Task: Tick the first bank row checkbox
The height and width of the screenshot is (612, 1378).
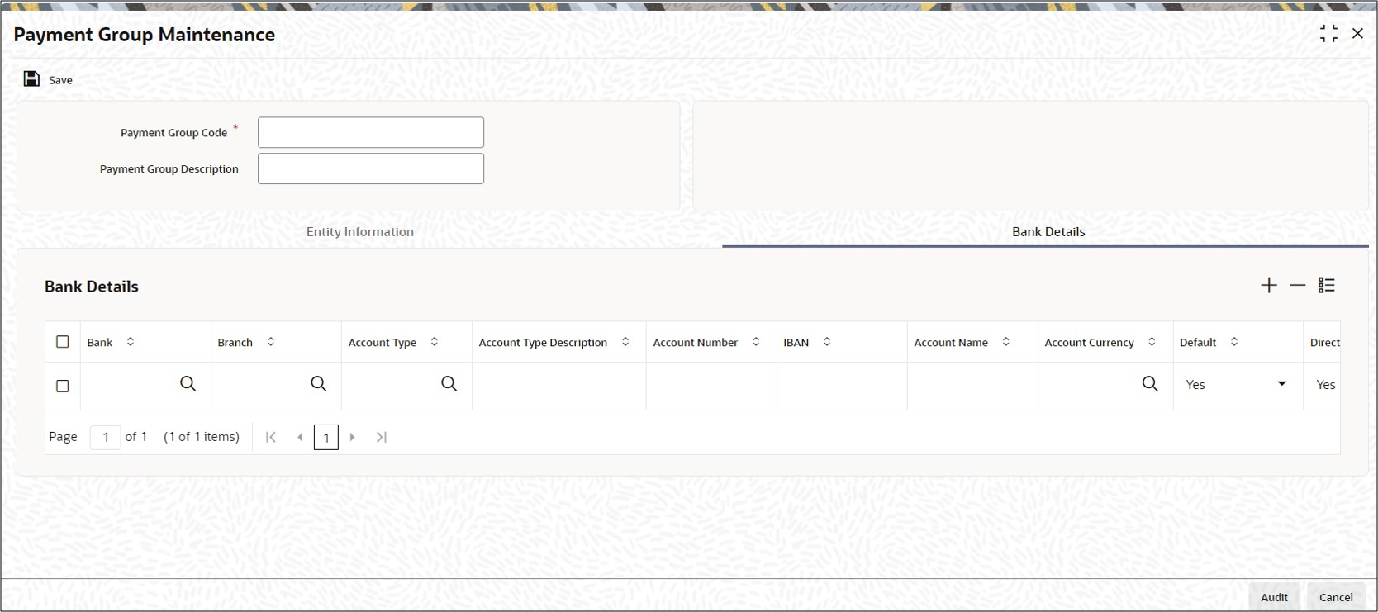Action: [x=63, y=386]
